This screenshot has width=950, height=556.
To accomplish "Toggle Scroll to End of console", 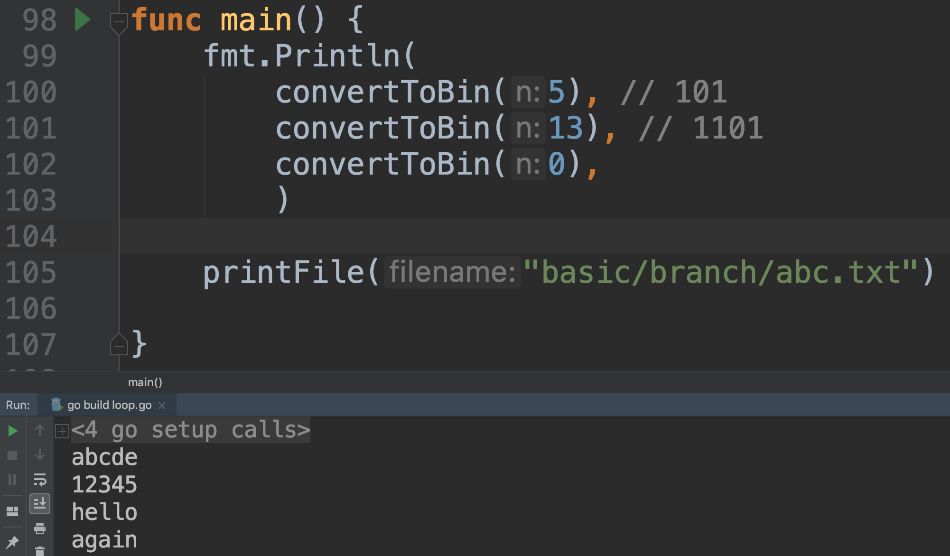I will 40,503.
